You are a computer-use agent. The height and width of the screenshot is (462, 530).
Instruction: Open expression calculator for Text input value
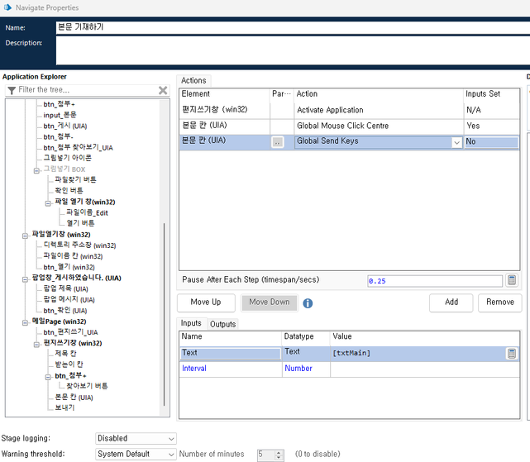coord(513,353)
